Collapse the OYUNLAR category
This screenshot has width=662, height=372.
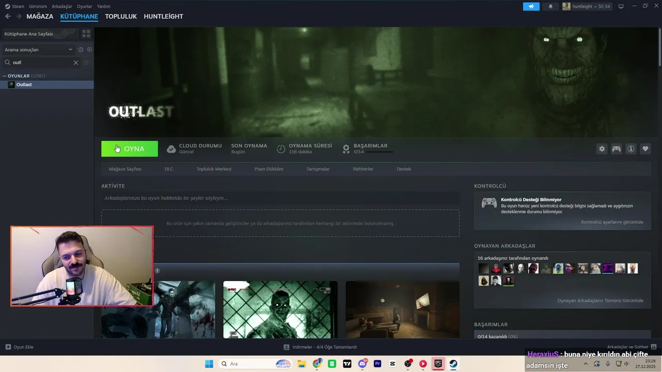[x=4, y=76]
